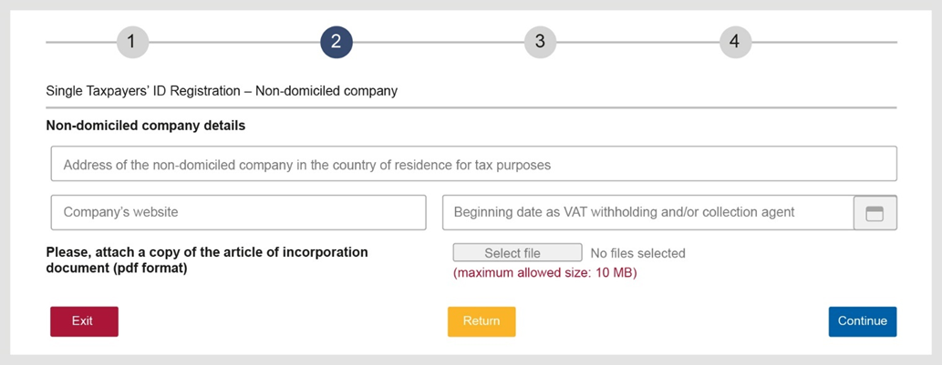This screenshot has width=942, height=365.
Task: Click the Single Taxpayers' ID Registration title
Action: 222,92
